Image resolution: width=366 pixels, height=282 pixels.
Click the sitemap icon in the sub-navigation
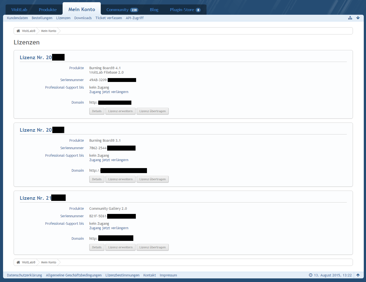click(350, 18)
